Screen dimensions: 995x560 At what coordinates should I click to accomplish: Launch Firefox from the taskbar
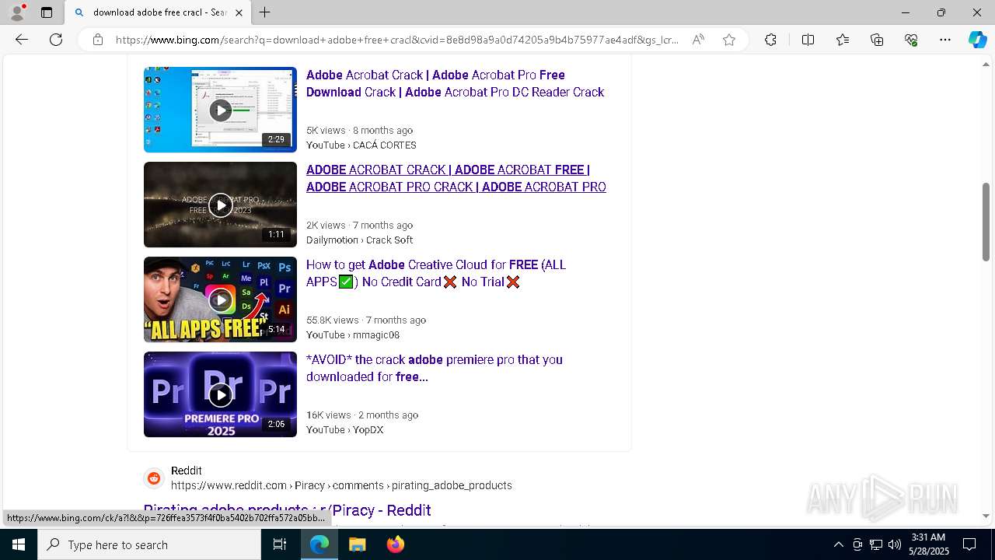395,544
